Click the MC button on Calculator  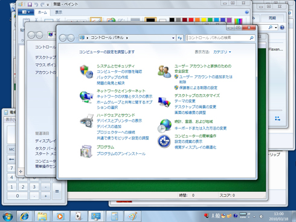[x=11, y=150]
